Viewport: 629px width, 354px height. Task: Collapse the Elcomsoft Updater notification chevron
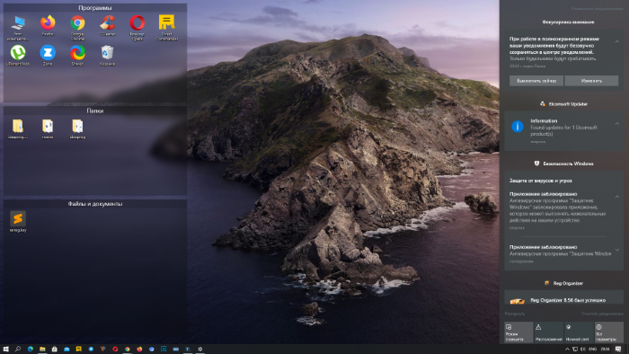pyautogui.click(x=617, y=123)
